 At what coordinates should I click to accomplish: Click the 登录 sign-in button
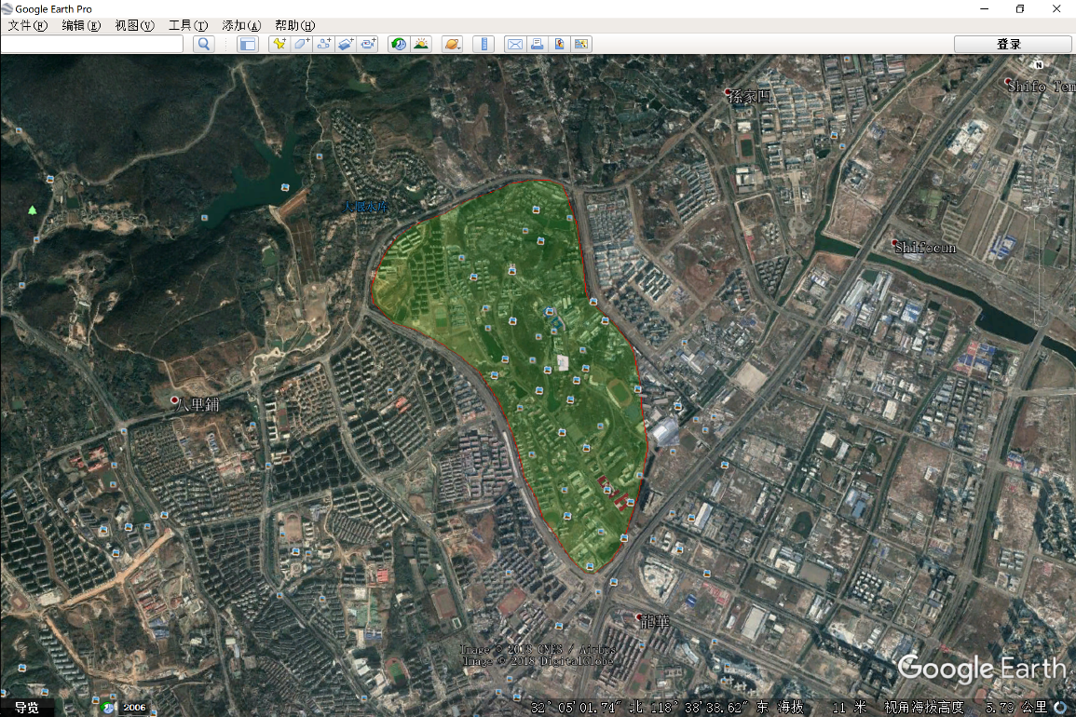click(1012, 44)
